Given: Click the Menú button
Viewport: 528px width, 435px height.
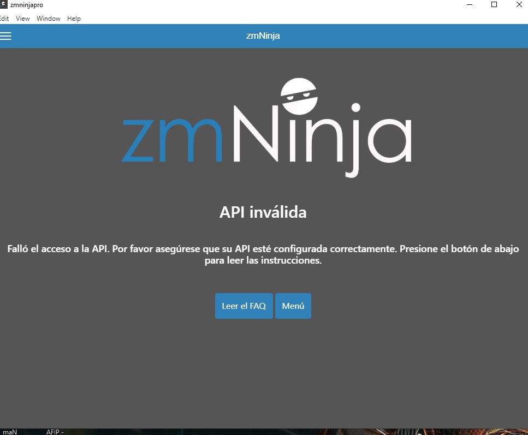Looking at the screenshot, I should [293, 306].
